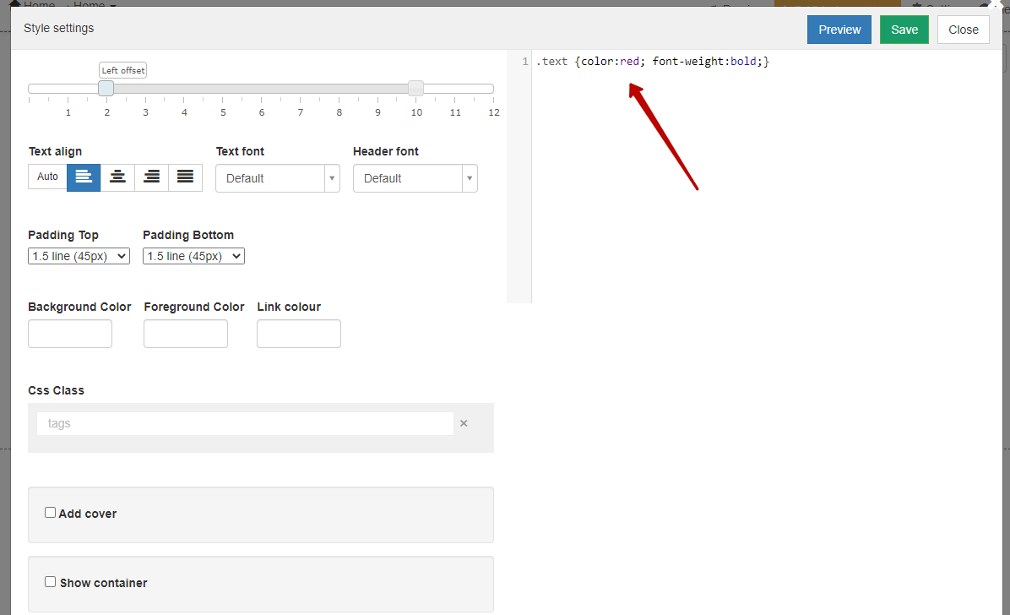Enable the Show container checkbox

point(50,581)
